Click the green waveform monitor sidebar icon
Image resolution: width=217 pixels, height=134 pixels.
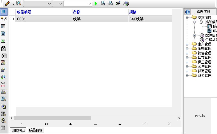(x=3, y=41)
